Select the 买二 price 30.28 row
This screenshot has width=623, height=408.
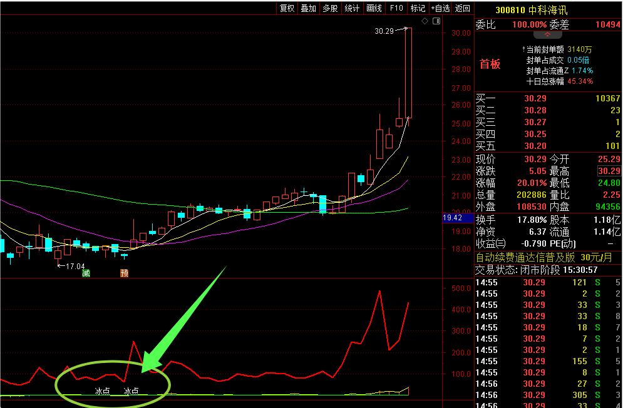click(x=548, y=110)
